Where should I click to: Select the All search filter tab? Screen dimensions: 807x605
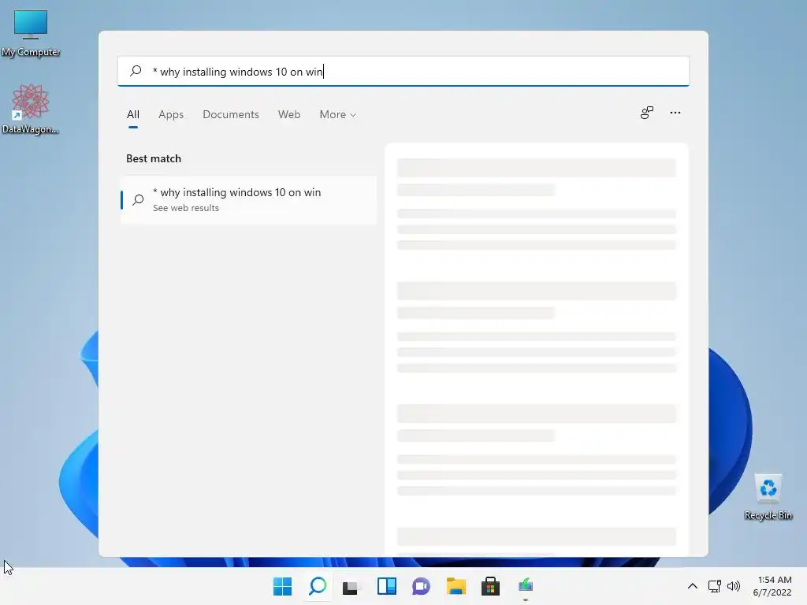coord(132,115)
